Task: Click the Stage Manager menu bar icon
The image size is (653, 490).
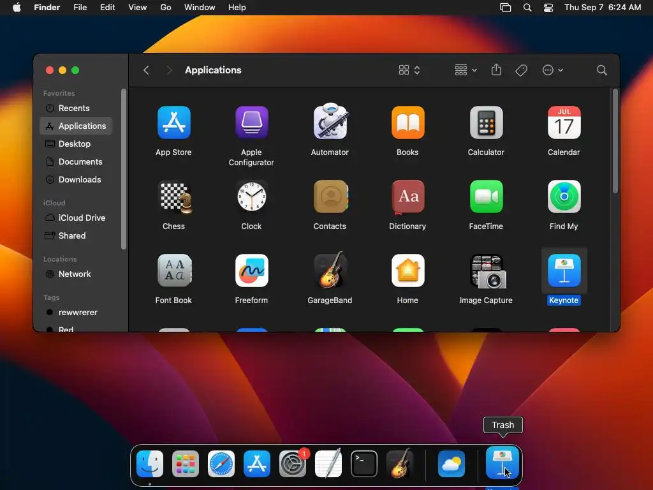Action: [x=505, y=8]
